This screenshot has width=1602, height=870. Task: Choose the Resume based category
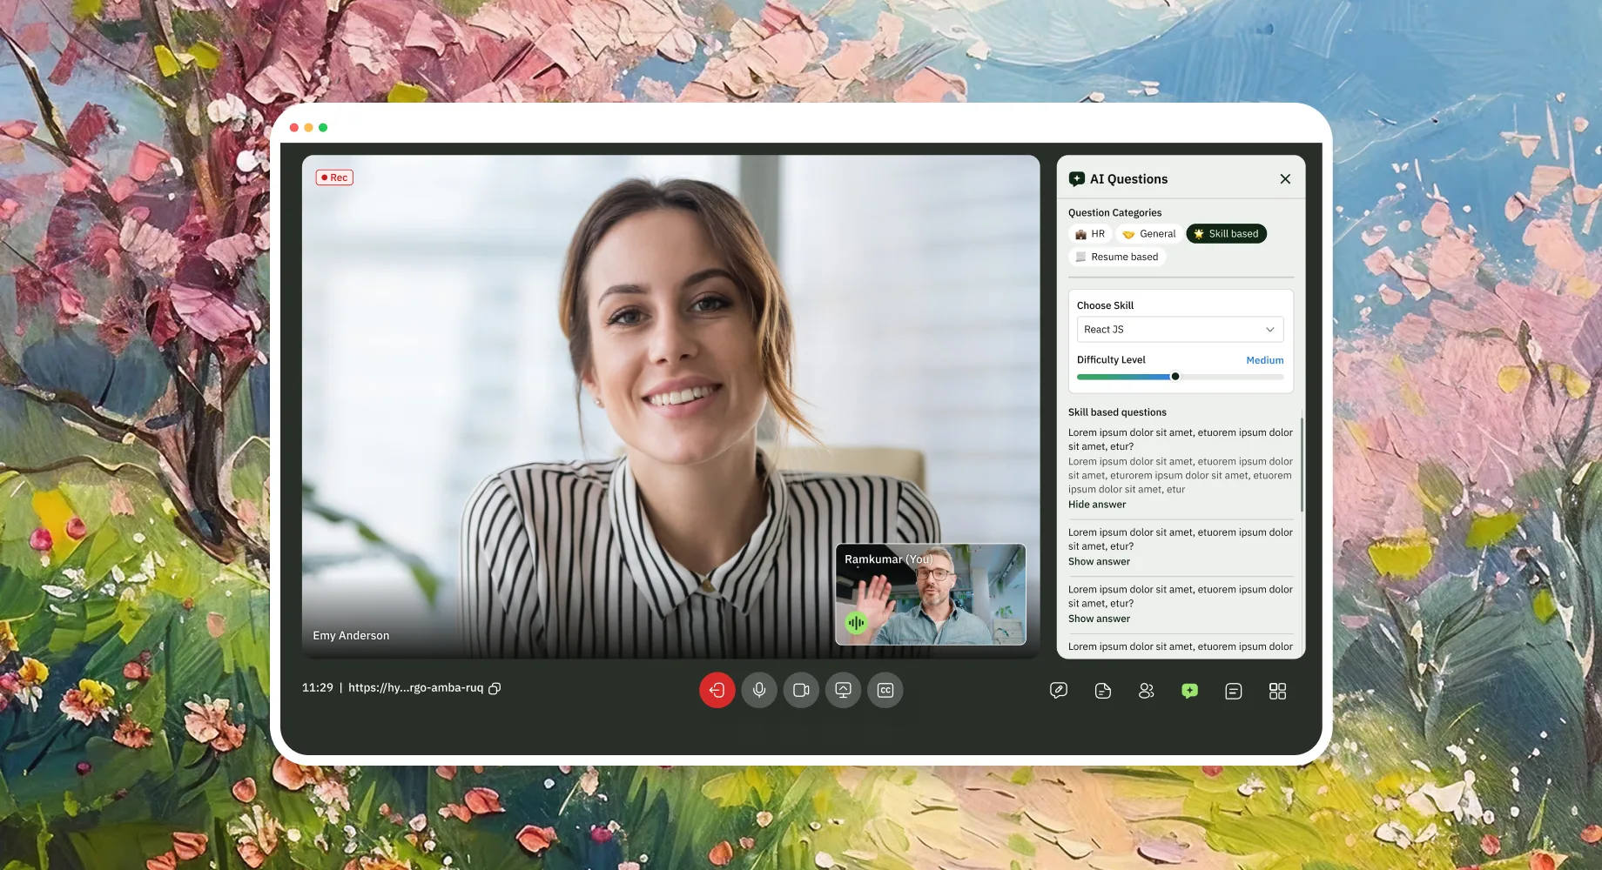coord(1117,257)
